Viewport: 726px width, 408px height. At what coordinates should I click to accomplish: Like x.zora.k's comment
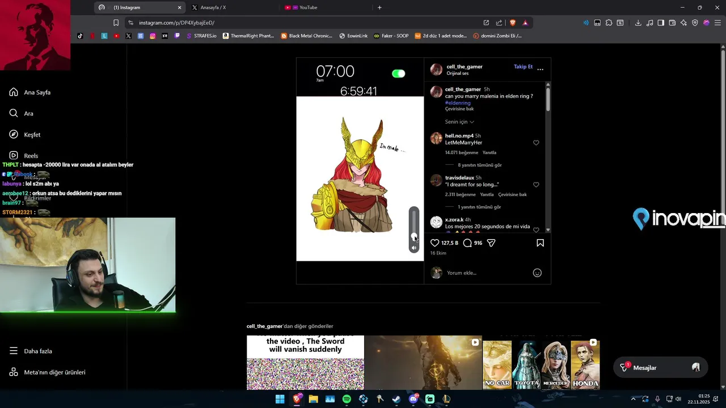[536, 229]
